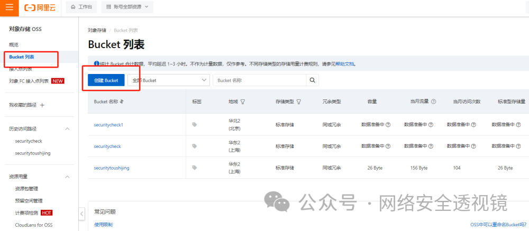Image resolution: width=529 pixels, height=231 pixels.
Task: Collapse the 历史访问路径 section
Action: tap(67, 129)
